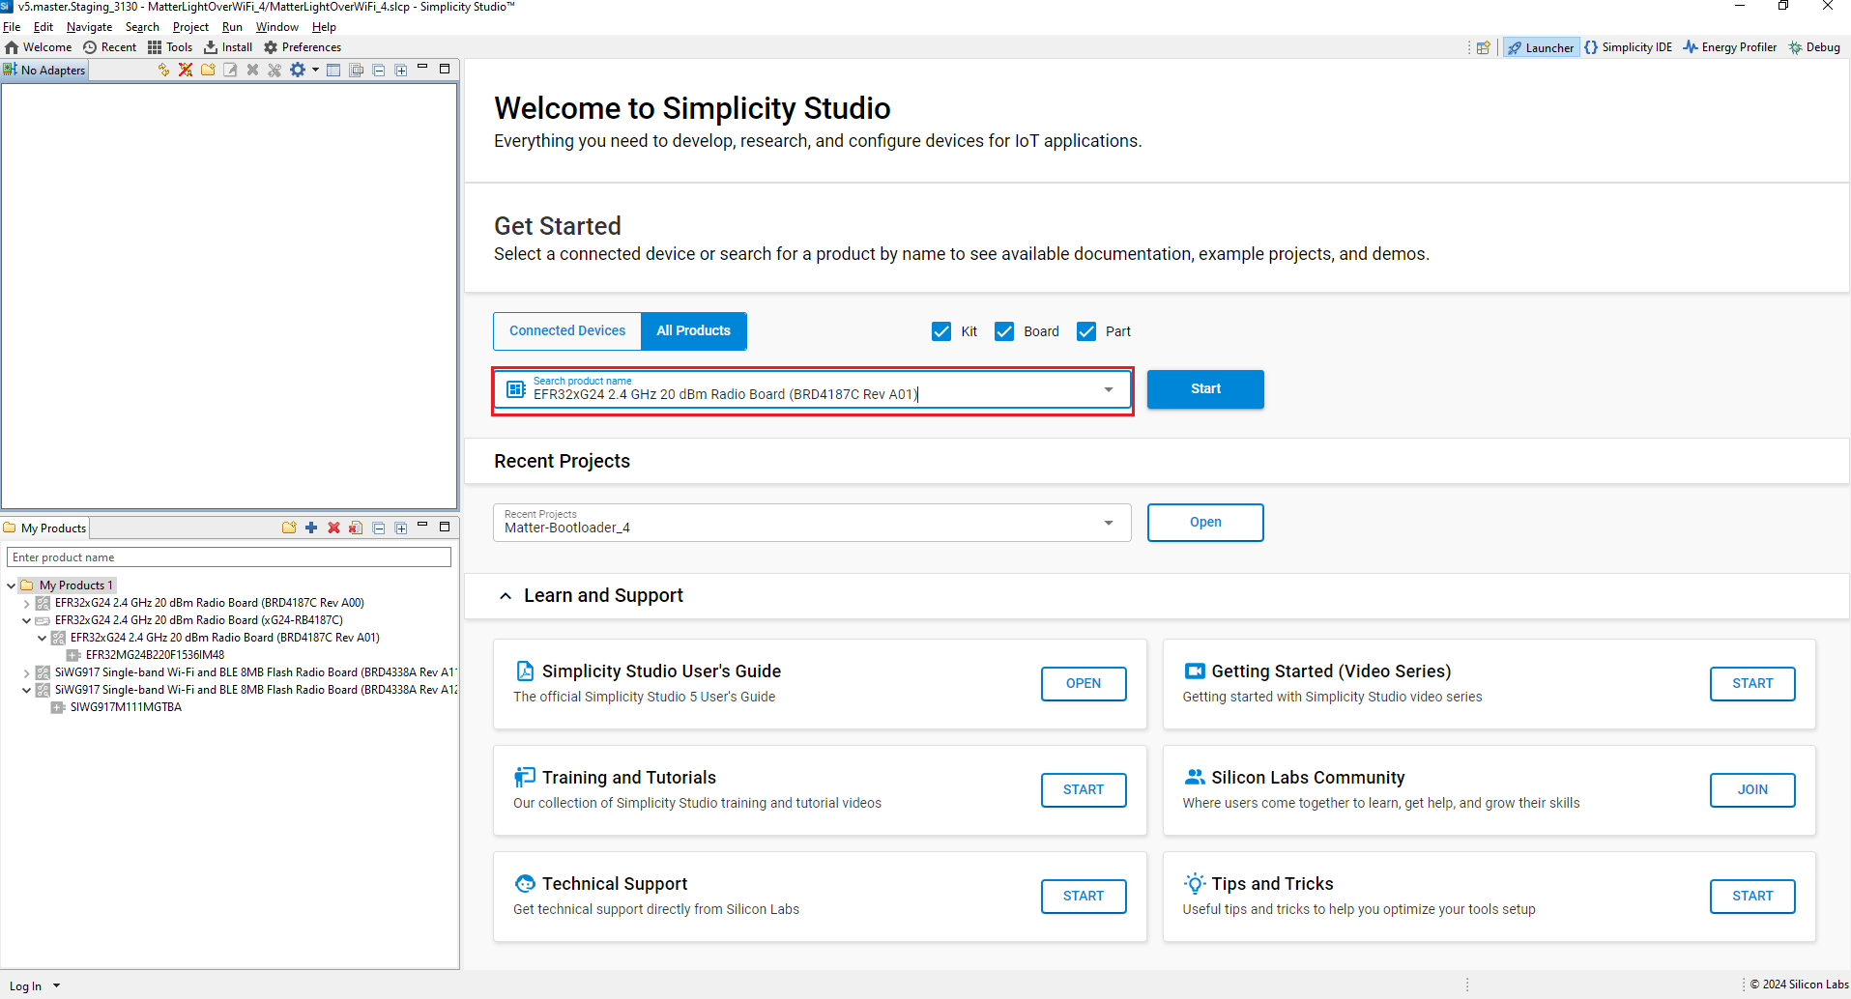
Task: Click new folder icon in My Products toolbar
Action: [289, 528]
